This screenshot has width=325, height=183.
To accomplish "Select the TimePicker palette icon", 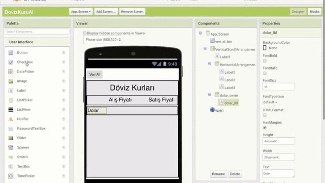I will [x=11, y=176].
